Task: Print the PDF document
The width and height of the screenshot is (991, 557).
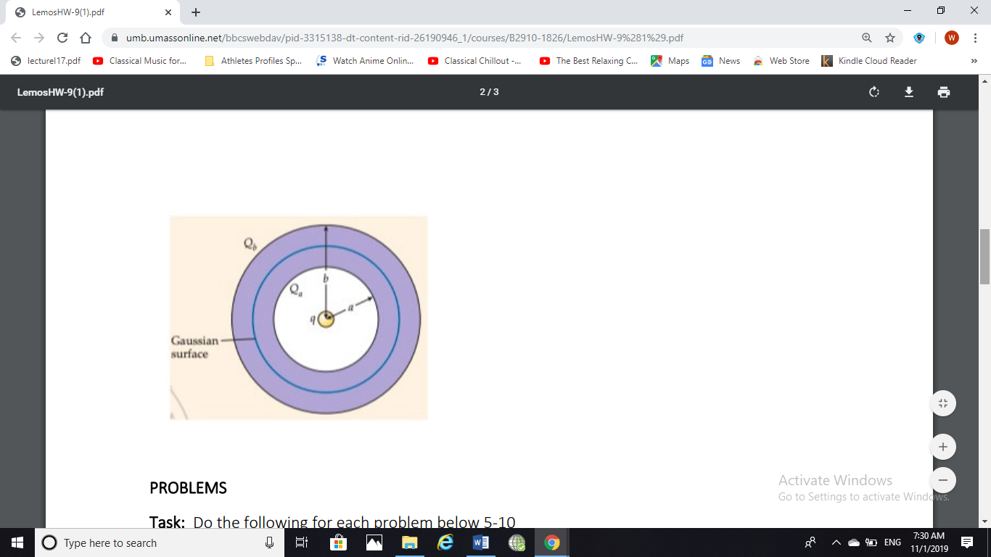Action: coord(943,92)
